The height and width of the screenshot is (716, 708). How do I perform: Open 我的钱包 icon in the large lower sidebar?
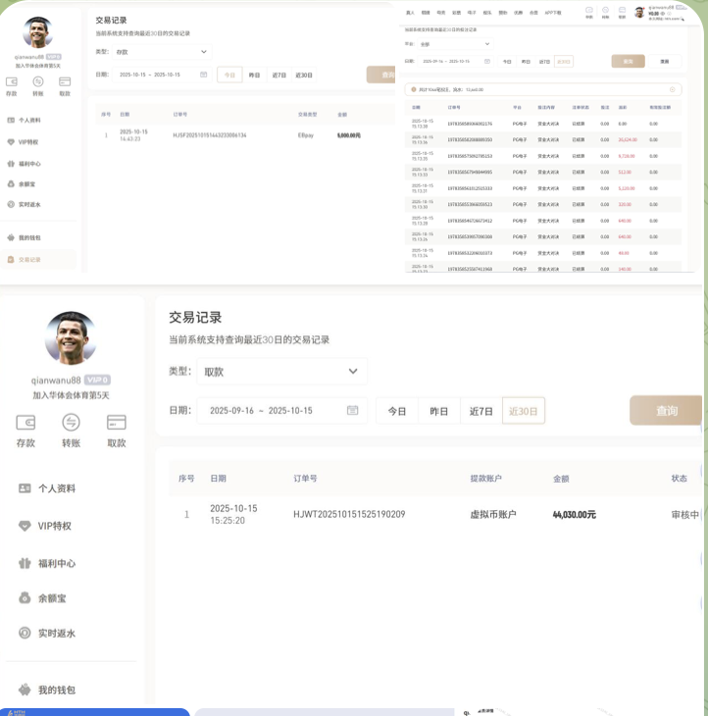pyautogui.click(x=25, y=690)
